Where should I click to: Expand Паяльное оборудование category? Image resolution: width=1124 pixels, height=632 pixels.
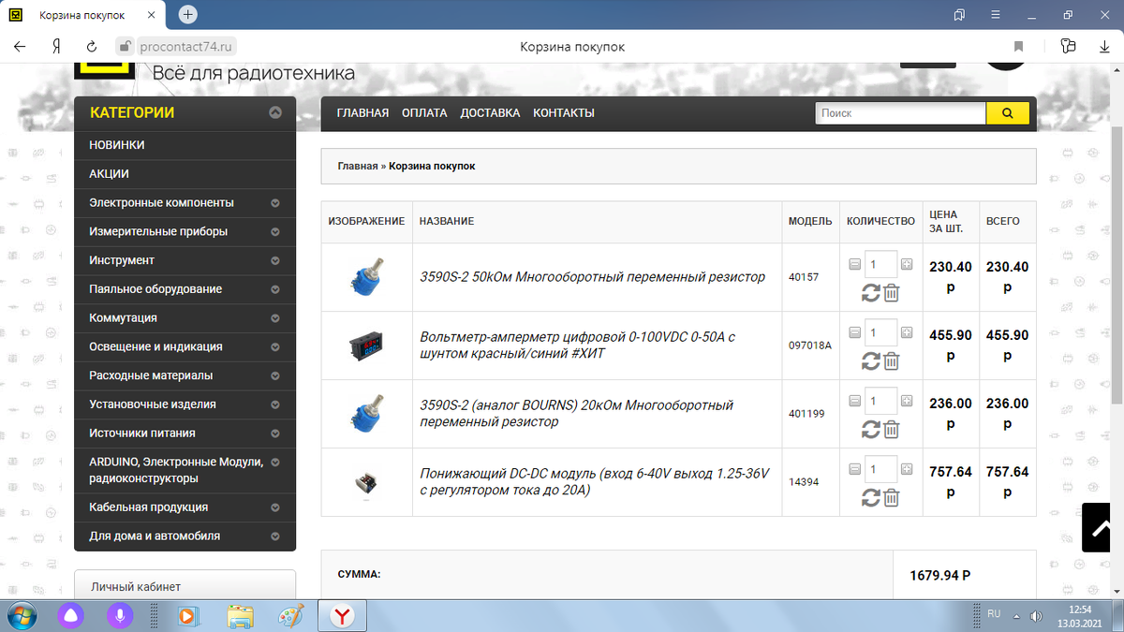(x=275, y=290)
